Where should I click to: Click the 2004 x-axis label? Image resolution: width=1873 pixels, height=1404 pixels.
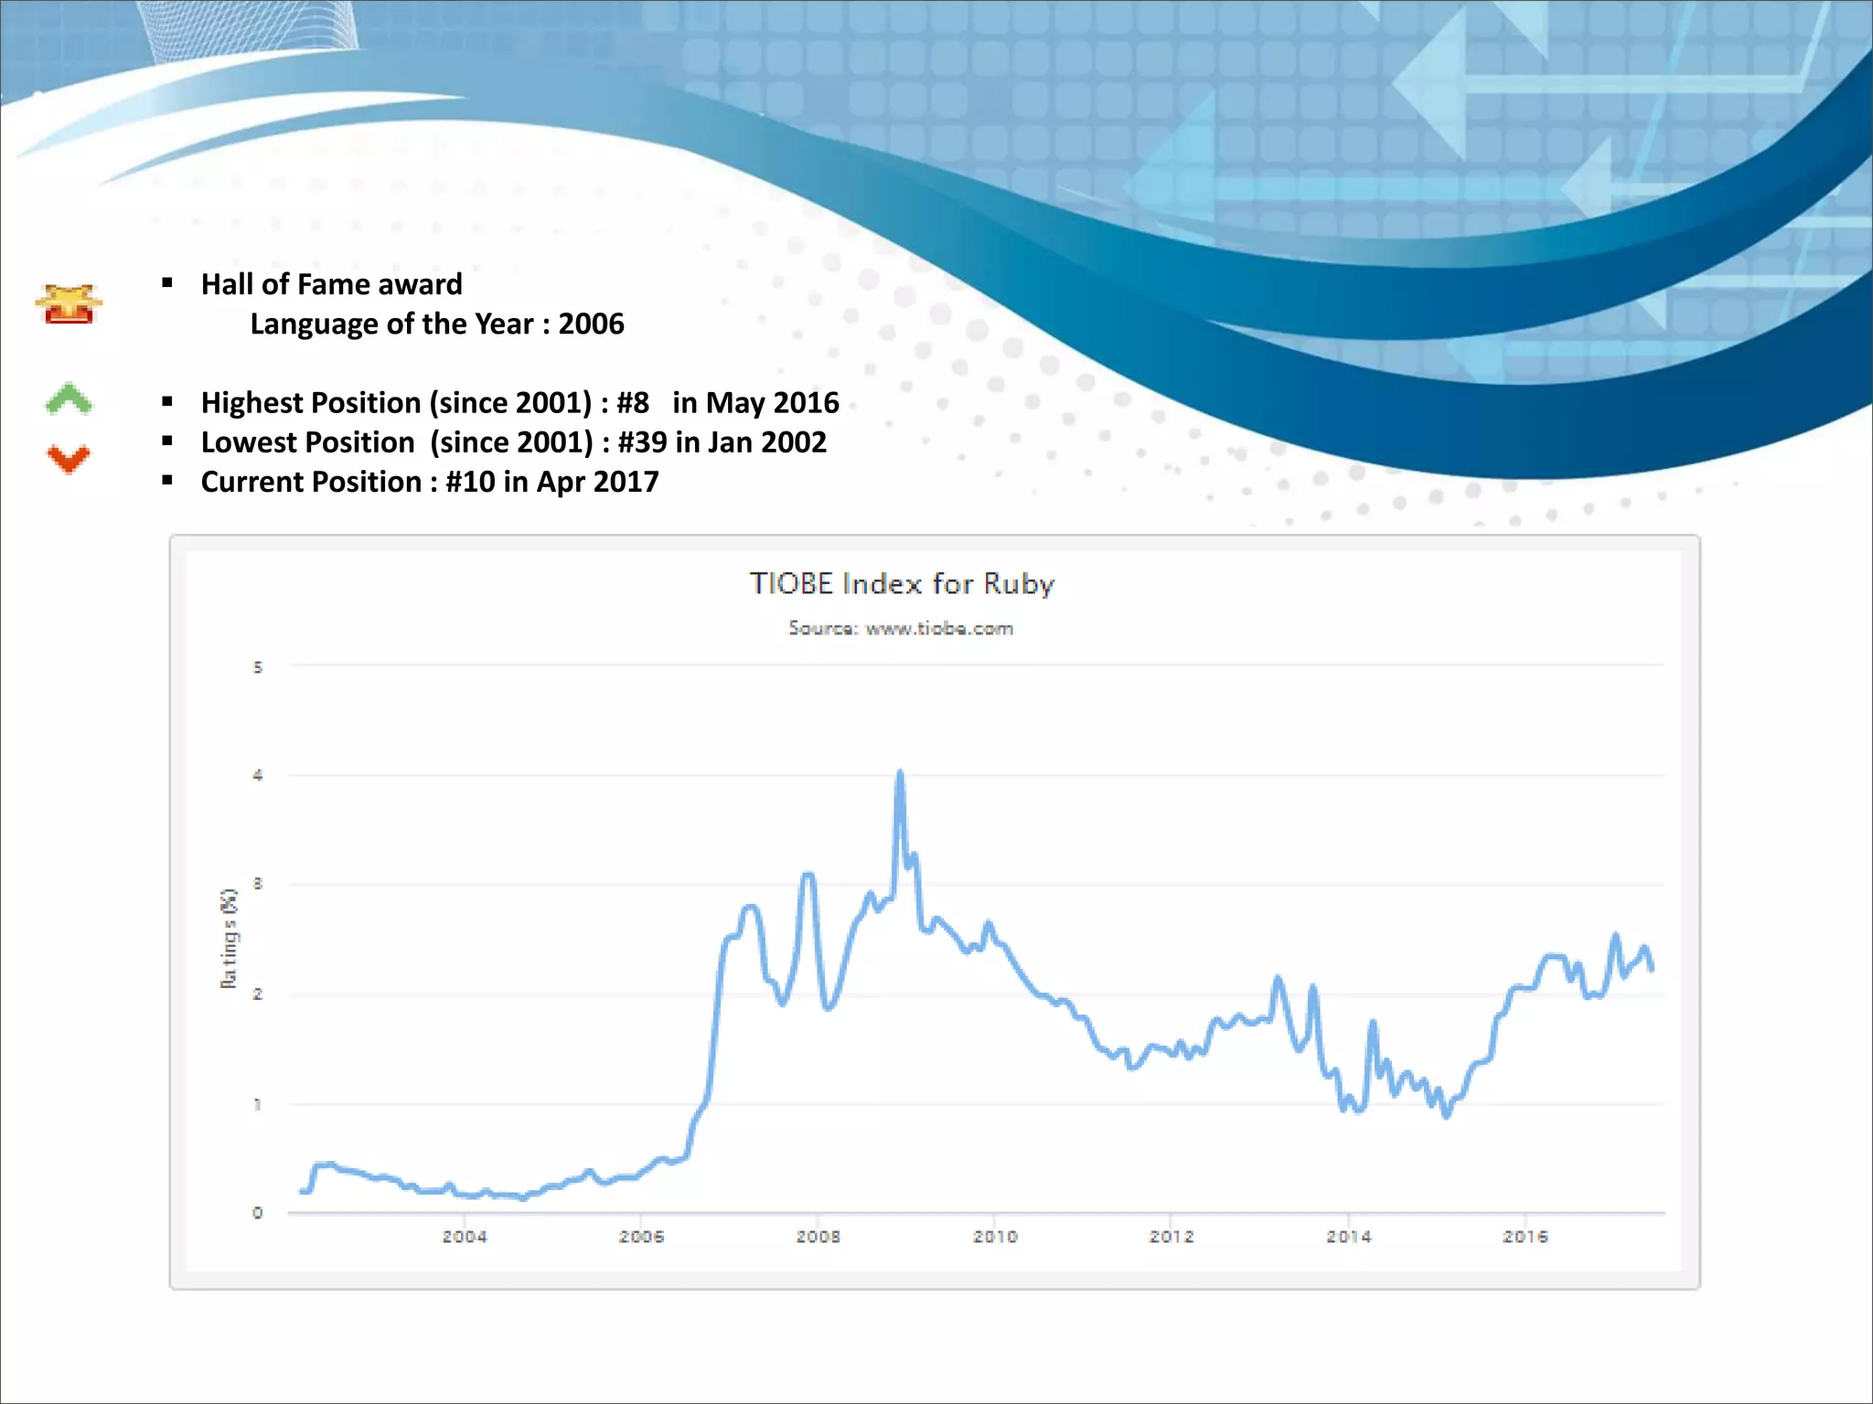pos(465,1237)
